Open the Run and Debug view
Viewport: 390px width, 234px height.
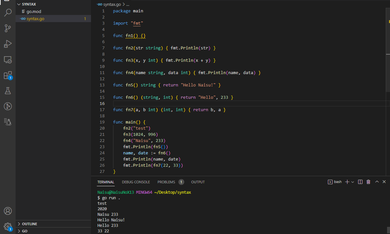tap(8, 44)
